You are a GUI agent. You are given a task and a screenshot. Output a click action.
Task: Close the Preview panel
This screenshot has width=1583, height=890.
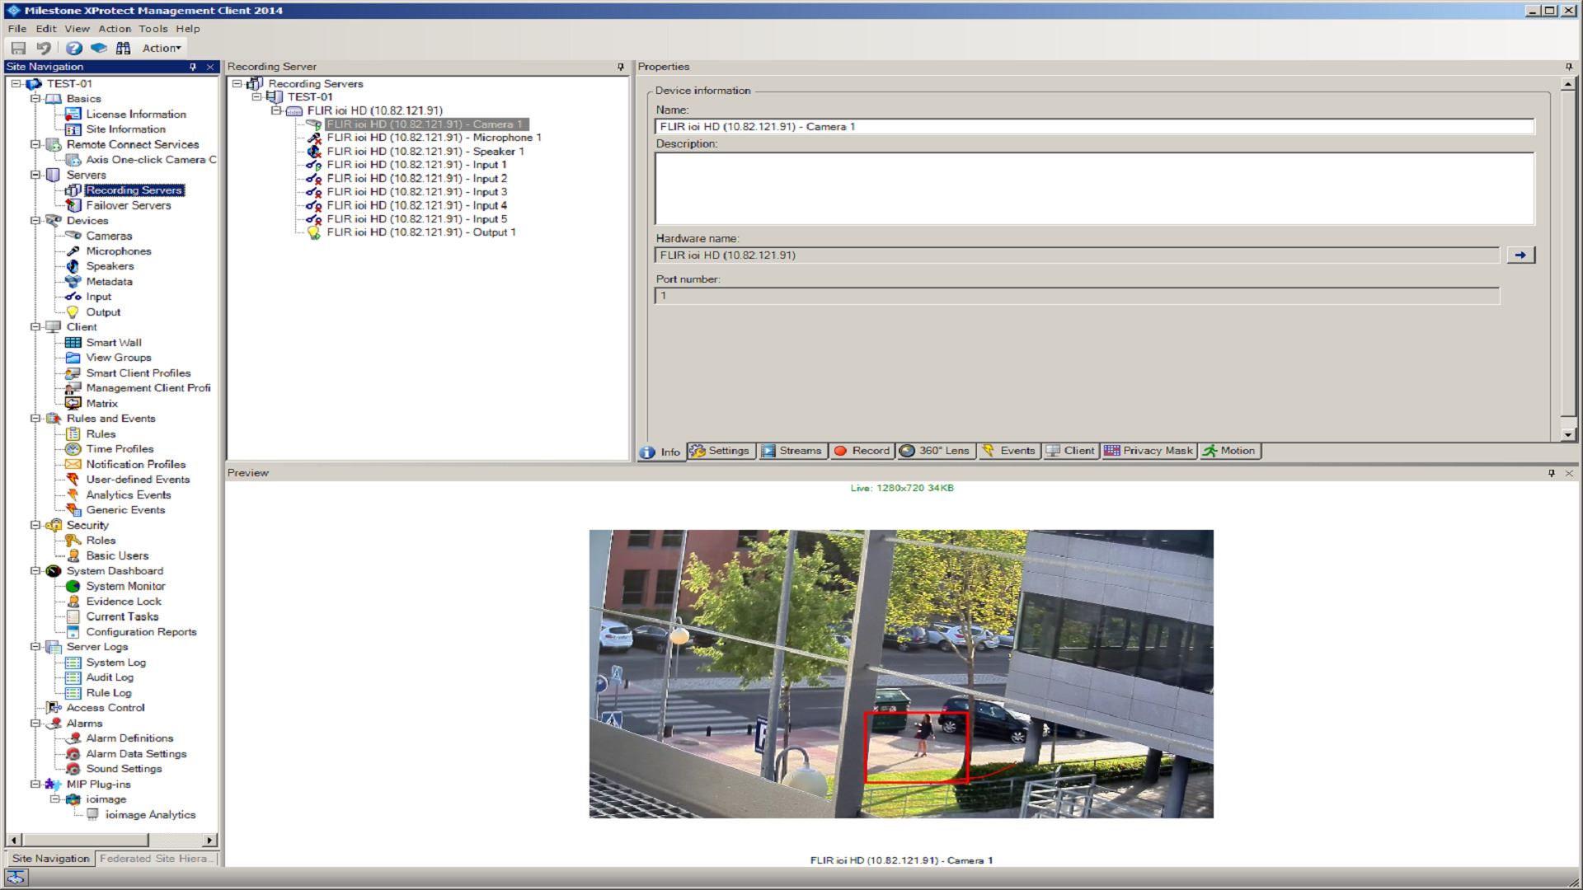tap(1569, 473)
